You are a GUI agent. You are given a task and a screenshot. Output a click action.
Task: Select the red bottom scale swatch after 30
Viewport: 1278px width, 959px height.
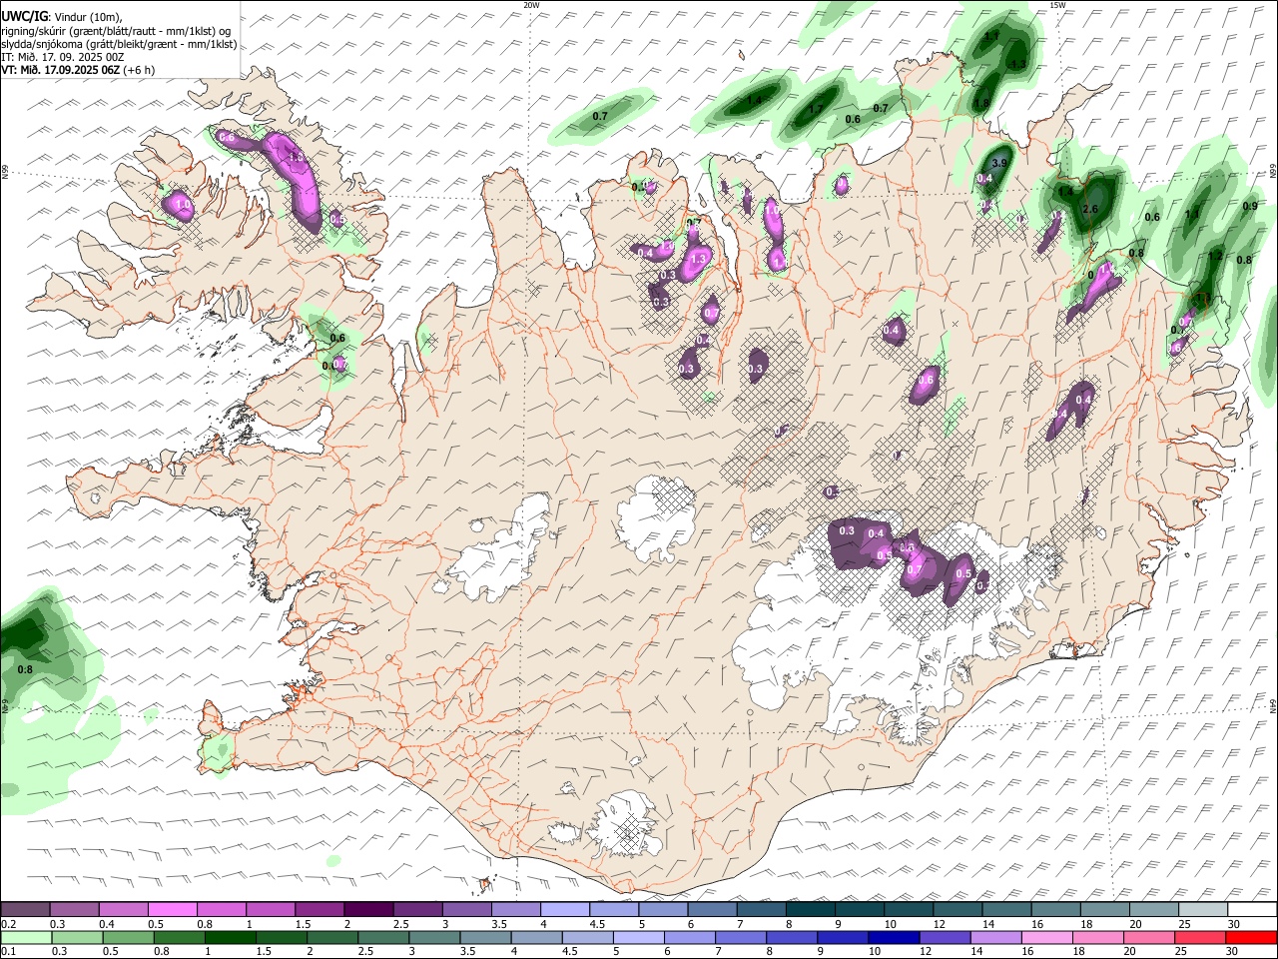coord(1252,937)
